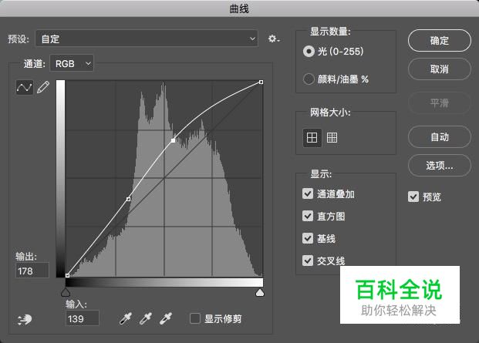The image size is (479, 343).
Task: Select the 颜料/油墨 % radio option
Action: [309, 79]
